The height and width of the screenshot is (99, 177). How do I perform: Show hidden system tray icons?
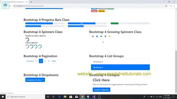click(x=149, y=97)
